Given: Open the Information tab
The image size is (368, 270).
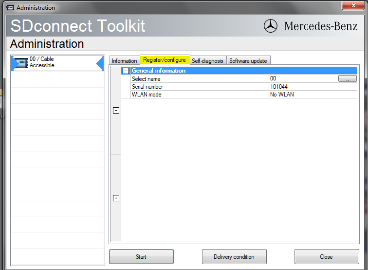Looking at the screenshot, I should [x=125, y=61].
